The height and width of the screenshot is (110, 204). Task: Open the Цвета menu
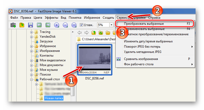pyautogui.click(x=38, y=18)
